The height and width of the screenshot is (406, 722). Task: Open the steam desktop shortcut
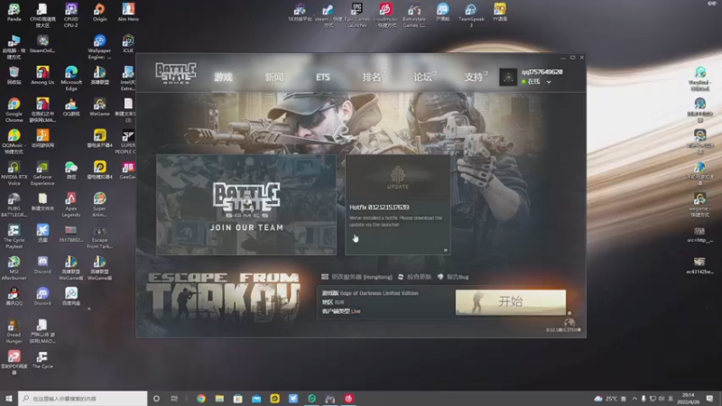[328, 14]
